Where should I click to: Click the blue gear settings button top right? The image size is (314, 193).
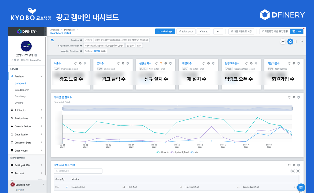[290, 41]
